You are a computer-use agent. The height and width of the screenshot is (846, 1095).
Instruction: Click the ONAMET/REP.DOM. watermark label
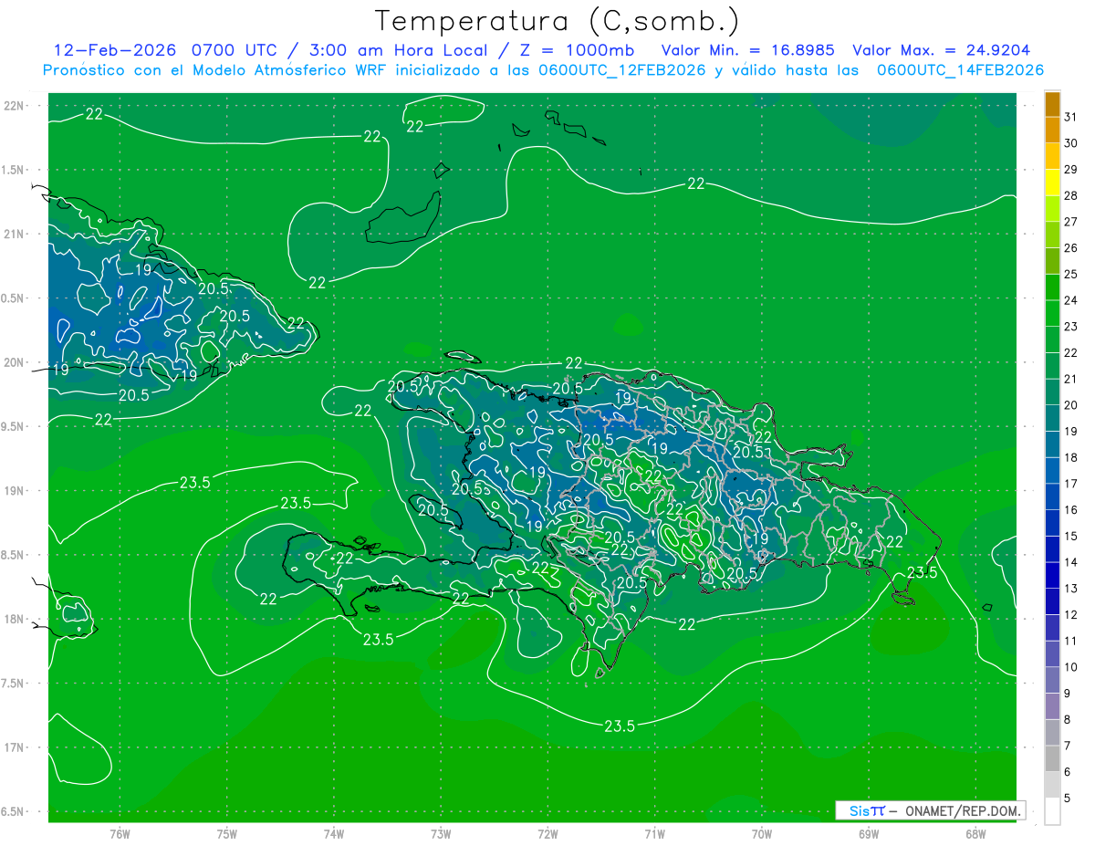[x=929, y=810]
